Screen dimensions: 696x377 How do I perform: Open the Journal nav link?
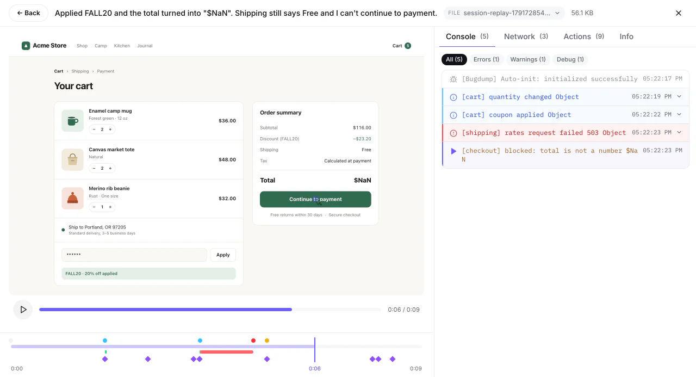pyautogui.click(x=145, y=46)
